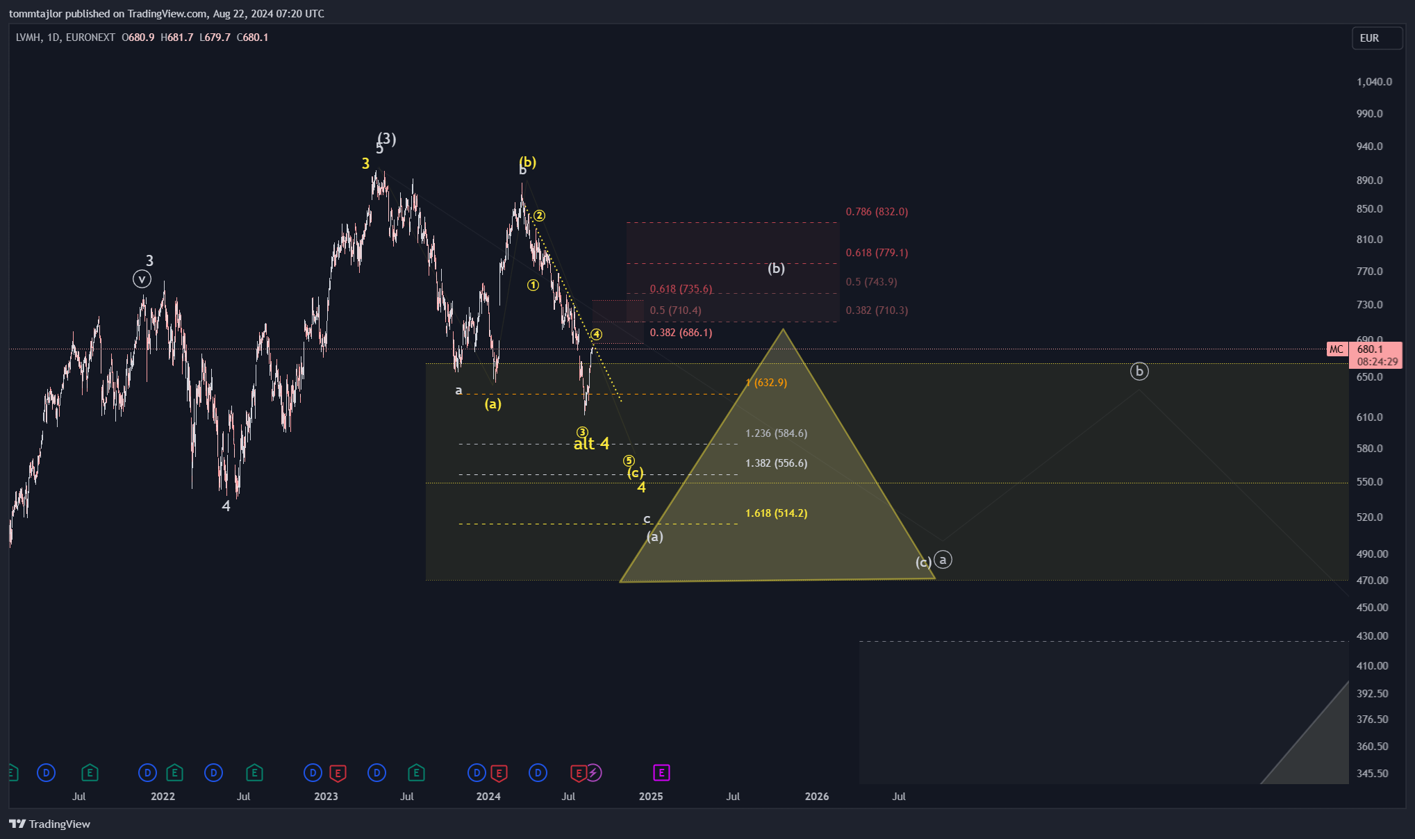
Task: Click the yellow (a) wave label
Action: coord(493,404)
